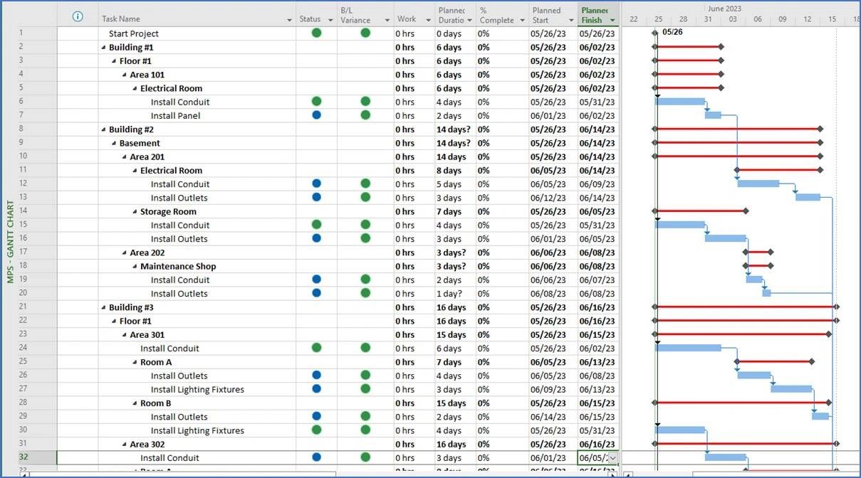Click the Indicators column info icon
This screenshot has height=478, width=861.
pos(77,16)
